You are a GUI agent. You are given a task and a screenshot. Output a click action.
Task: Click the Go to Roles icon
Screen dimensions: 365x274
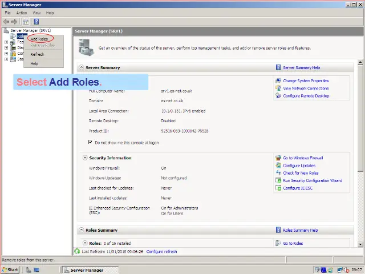(278, 243)
